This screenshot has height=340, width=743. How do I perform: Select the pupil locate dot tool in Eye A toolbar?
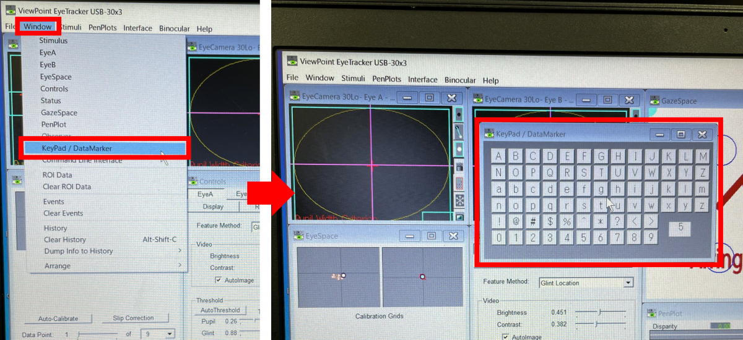[459, 114]
